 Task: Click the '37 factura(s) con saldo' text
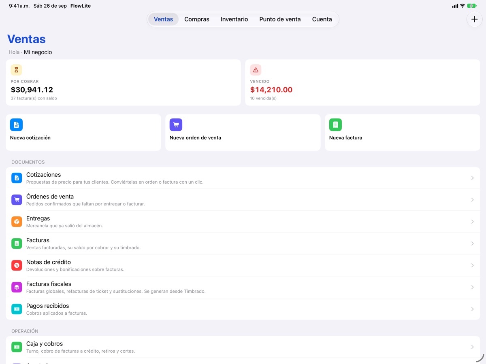coord(34,98)
